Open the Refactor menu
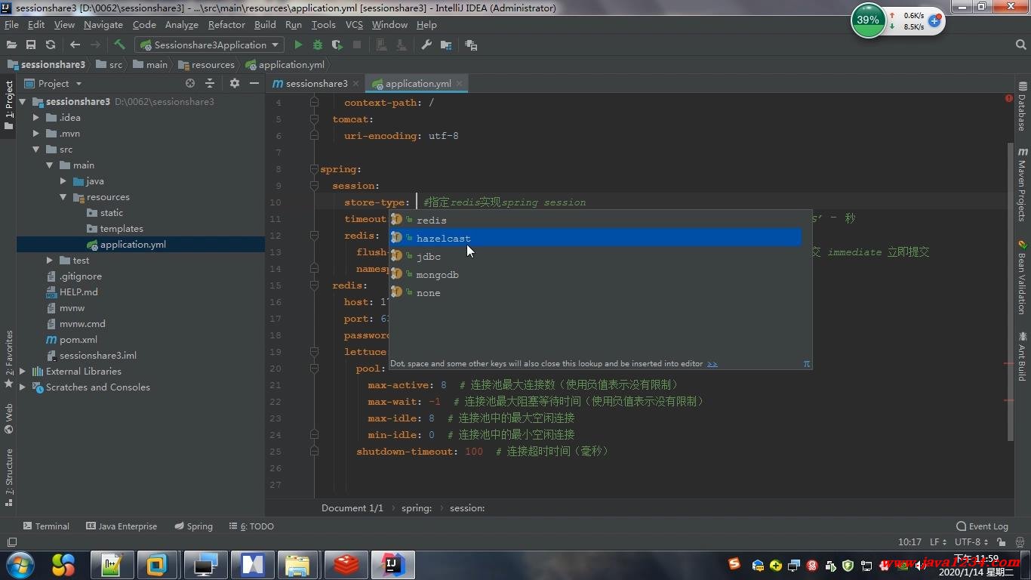The height and width of the screenshot is (580, 1031). click(226, 25)
